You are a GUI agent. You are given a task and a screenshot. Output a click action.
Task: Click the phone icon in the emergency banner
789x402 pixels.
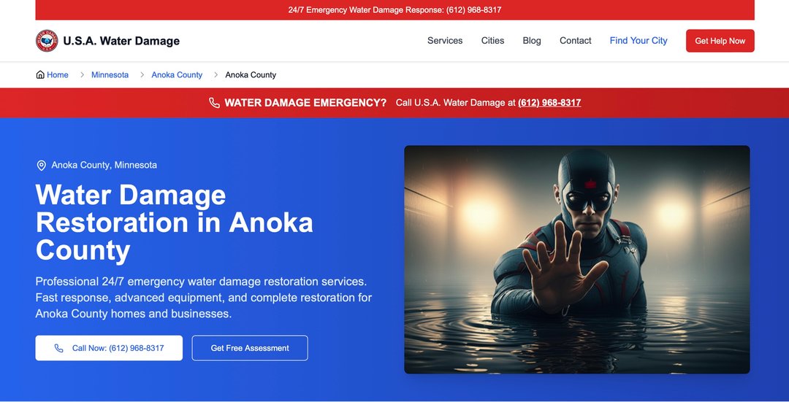(214, 103)
